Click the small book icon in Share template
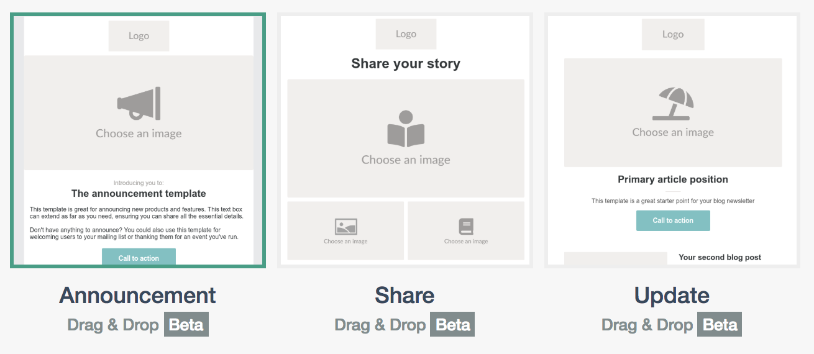 click(x=466, y=226)
